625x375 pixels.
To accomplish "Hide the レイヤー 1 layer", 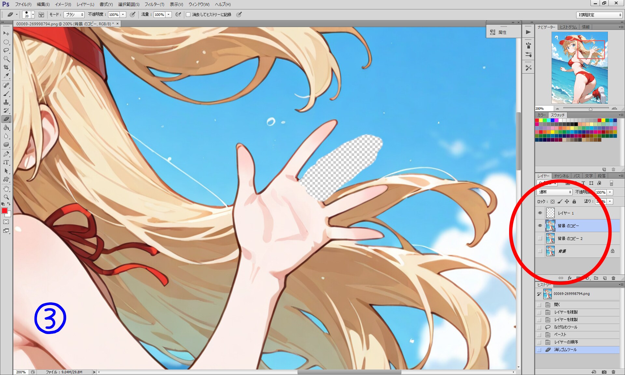I will (540, 213).
